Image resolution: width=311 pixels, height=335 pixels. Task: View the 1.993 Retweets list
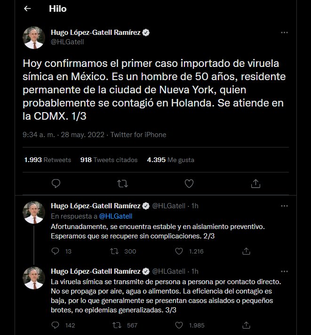pyautogui.click(x=48, y=160)
